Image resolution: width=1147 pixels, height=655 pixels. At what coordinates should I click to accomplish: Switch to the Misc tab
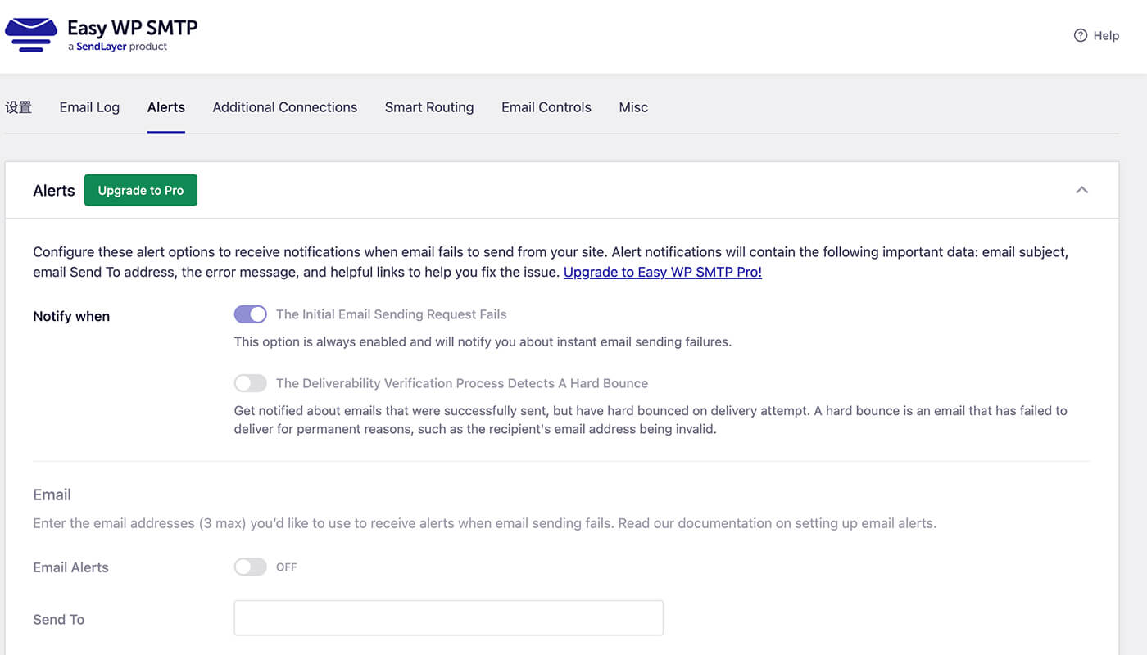pyautogui.click(x=633, y=107)
